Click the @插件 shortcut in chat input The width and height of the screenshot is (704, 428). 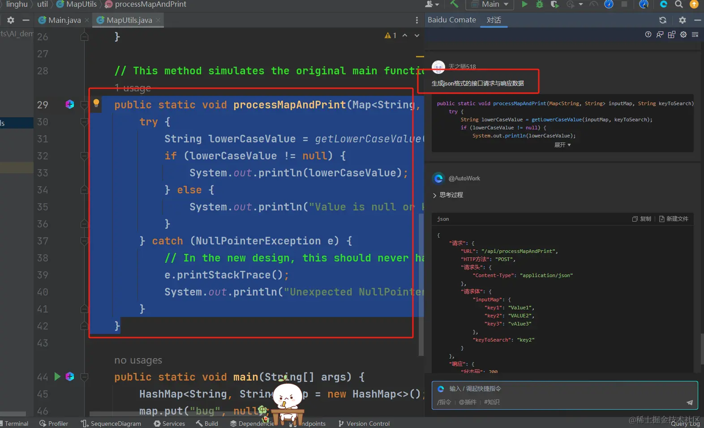pyautogui.click(x=468, y=402)
